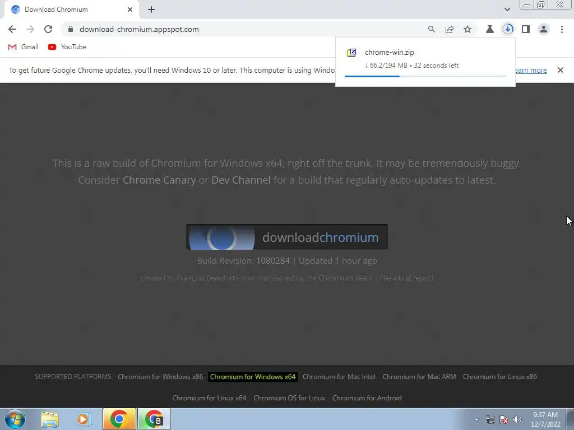The height and width of the screenshot is (430, 574).
Task: Open Windows Start menu
Action: click(15, 419)
